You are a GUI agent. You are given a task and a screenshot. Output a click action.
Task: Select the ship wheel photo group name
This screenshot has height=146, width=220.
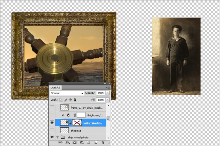(78, 138)
